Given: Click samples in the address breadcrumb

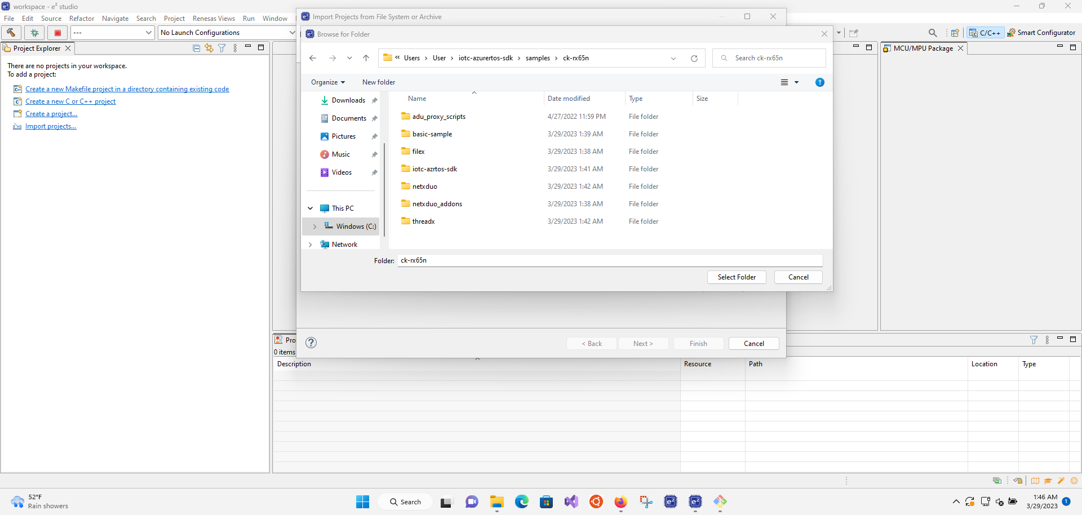Looking at the screenshot, I should click(538, 58).
